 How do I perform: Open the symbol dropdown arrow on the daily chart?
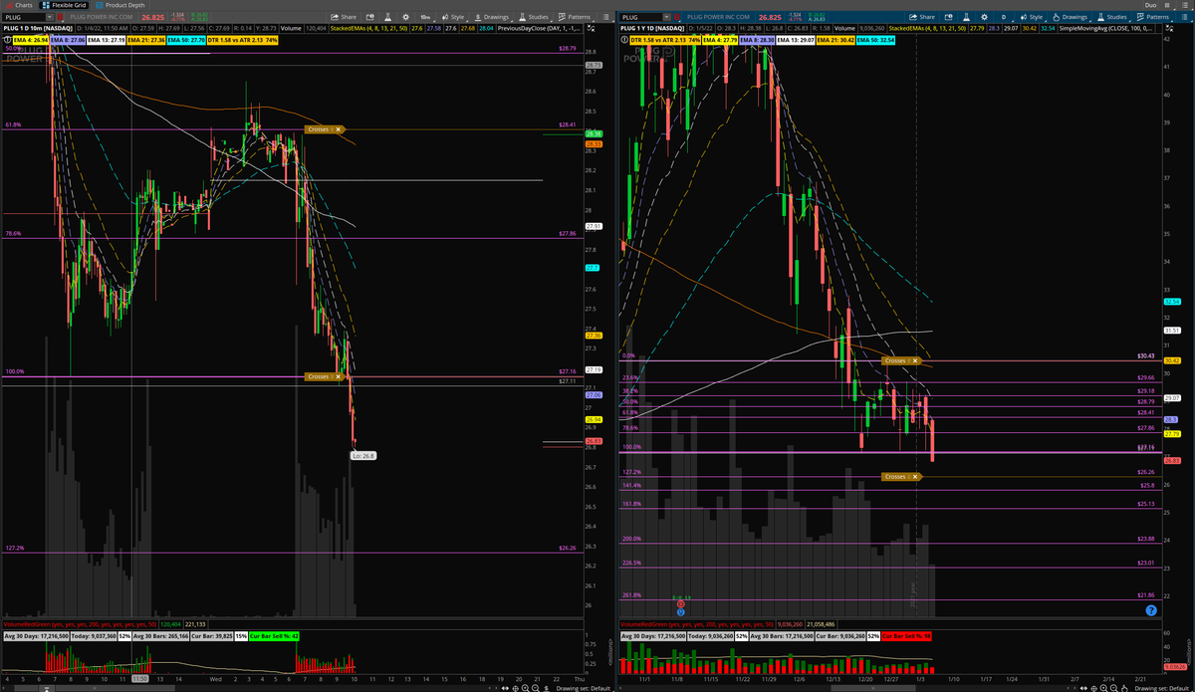[x=666, y=17]
